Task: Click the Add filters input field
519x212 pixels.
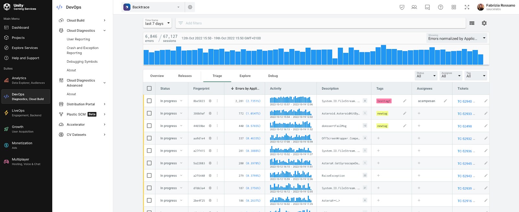Action: (x=321, y=23)
